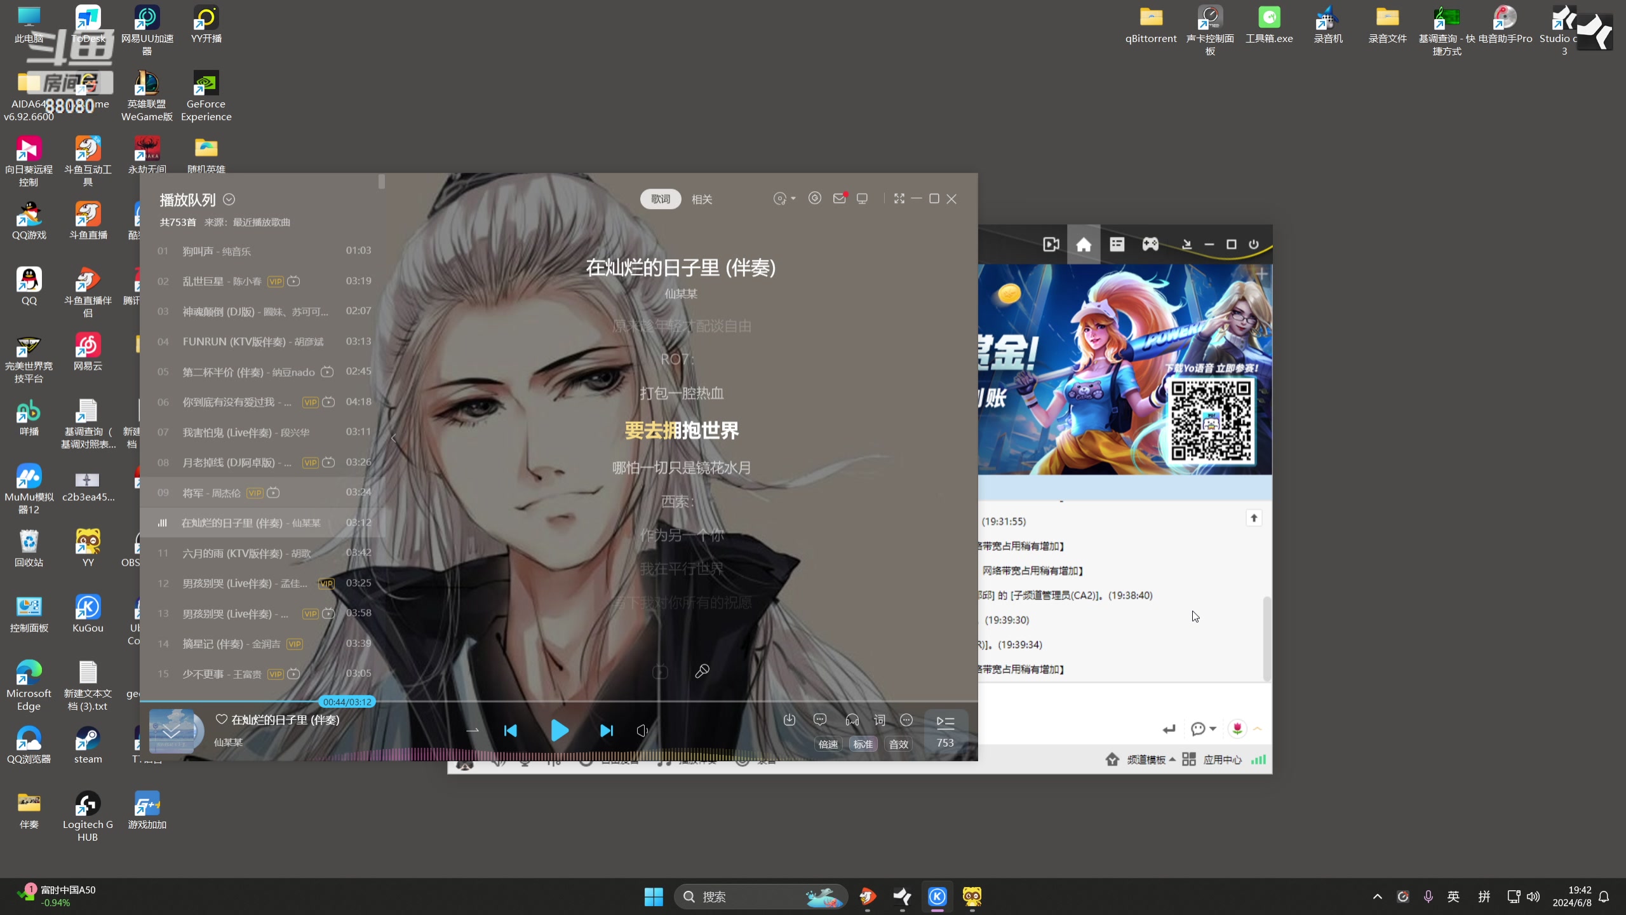The width and height of the screenshot is (1626, 915).
Task: Toggle the 标准 sound quality button
Action: pyautogui.click(x=863, y=744)
